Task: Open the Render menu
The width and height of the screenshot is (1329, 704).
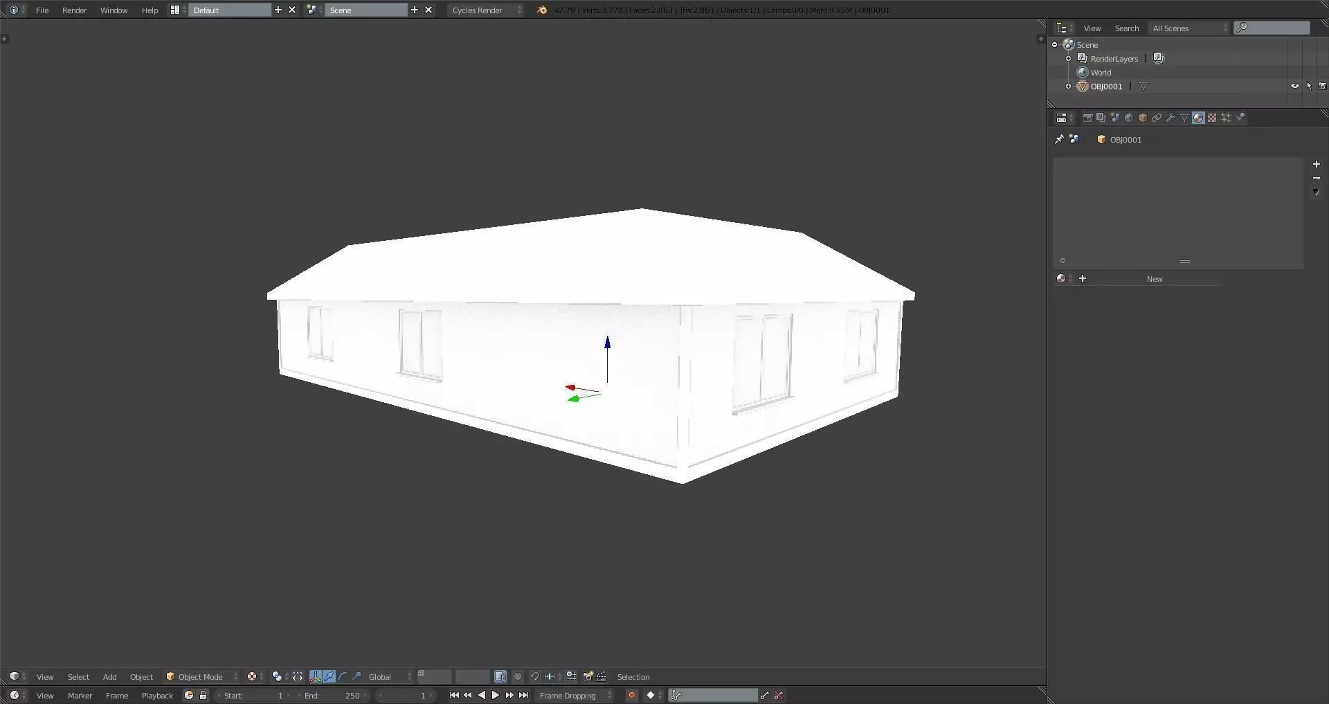Action: click(x=74, y=10)
